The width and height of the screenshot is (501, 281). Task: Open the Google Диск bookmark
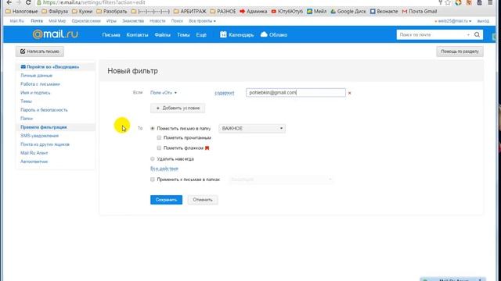(x=348, y=11)
